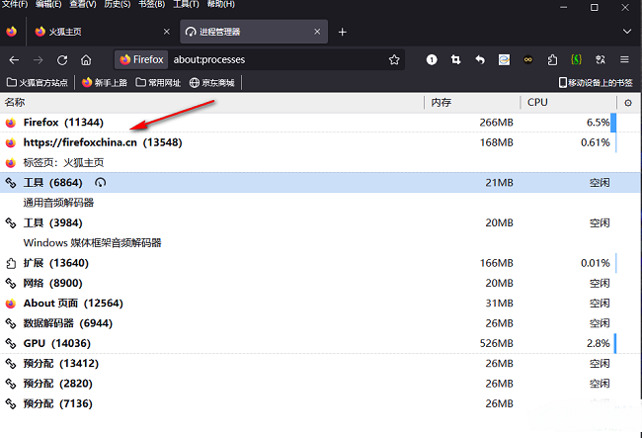
Task: Open the screenshot crop tool in toolbar
Action: [455, 60]
